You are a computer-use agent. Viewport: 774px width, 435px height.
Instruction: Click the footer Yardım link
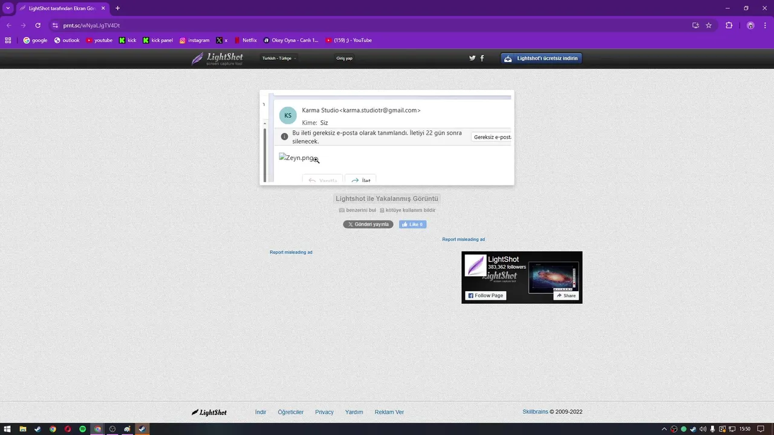coord(354,412)
